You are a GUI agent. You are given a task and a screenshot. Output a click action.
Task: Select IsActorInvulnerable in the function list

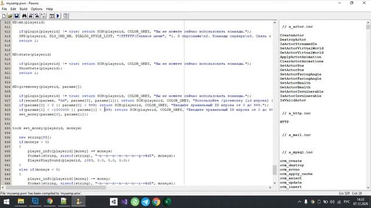(x=300, y=96)
